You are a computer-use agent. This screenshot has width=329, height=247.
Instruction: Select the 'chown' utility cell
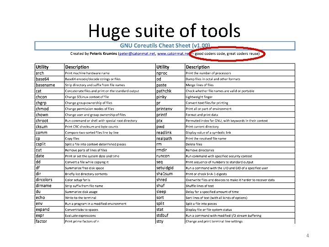[49, 115]
